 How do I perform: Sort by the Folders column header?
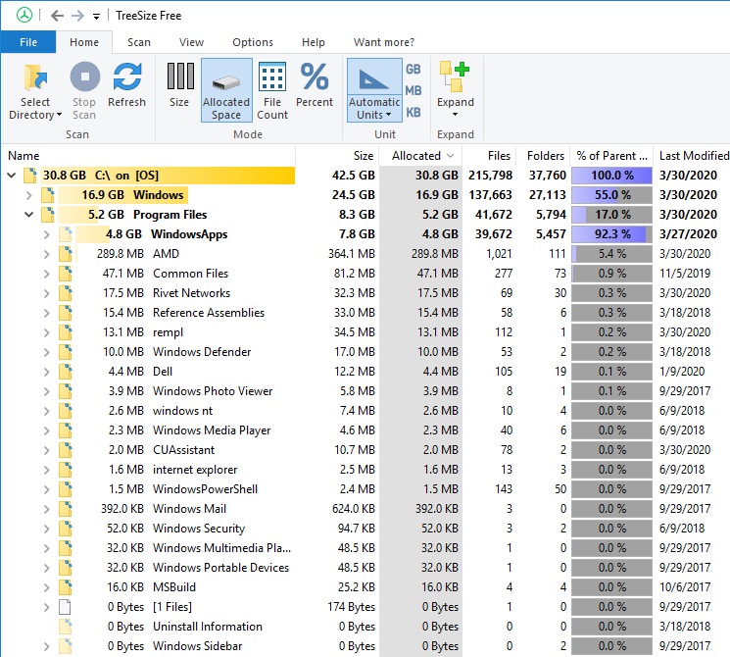pos(543,156)
